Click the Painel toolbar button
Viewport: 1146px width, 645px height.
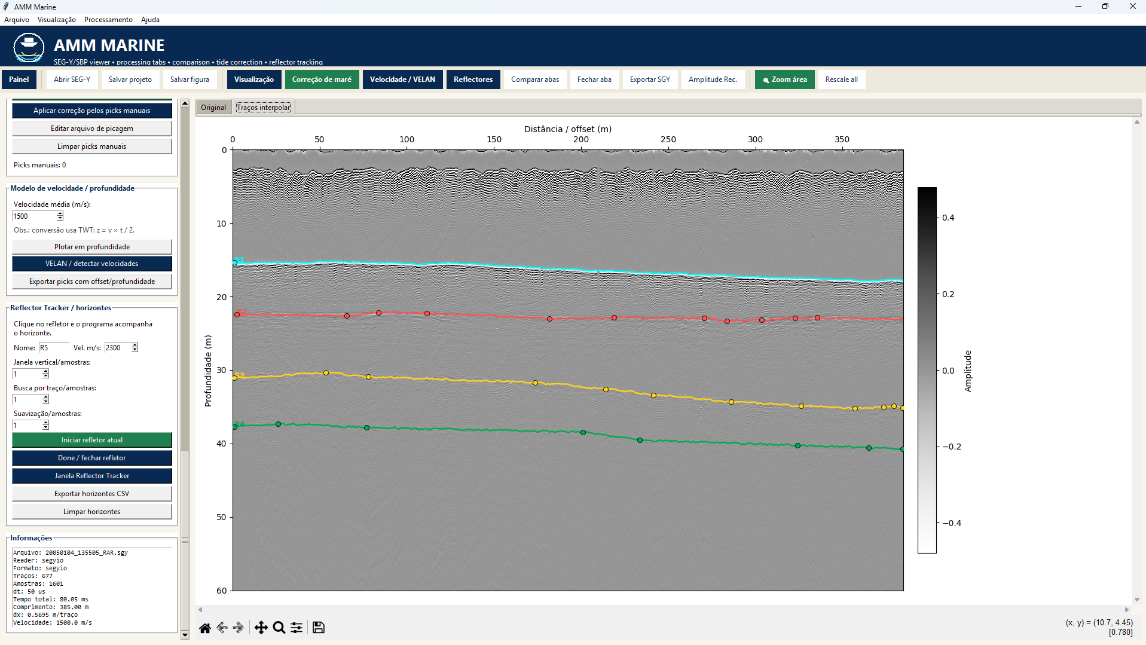[19, 80]
